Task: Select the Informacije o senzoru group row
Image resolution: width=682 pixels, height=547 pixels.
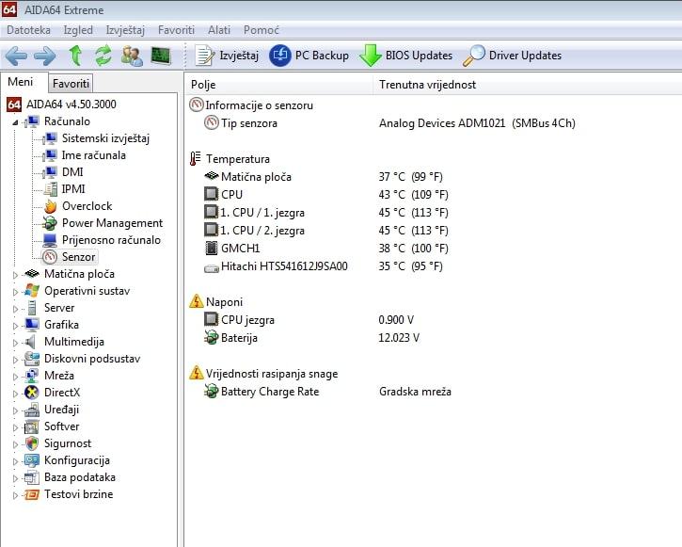Action: (251, 105)
